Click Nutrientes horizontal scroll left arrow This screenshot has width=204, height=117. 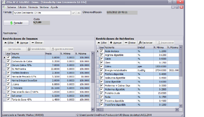pyautogui.click(x=98, y=109)
